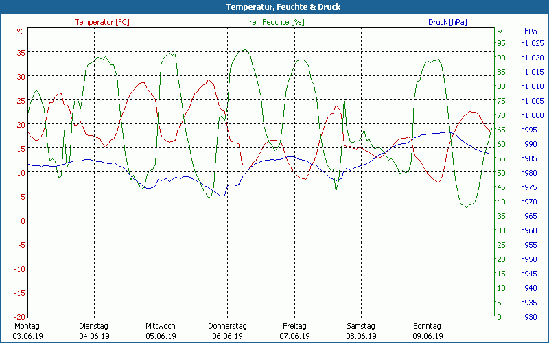The image size is (549, 343).
Task: Click the "940" pressure axis value
Action: (530, 288)
